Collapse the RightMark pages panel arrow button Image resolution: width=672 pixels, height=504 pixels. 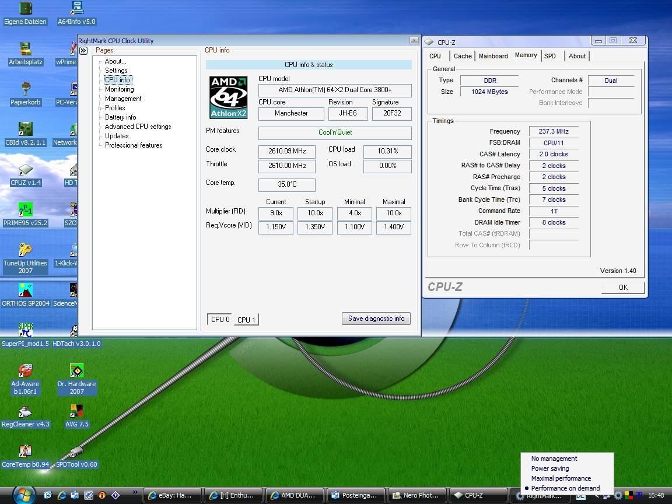[x=83, y=51]
